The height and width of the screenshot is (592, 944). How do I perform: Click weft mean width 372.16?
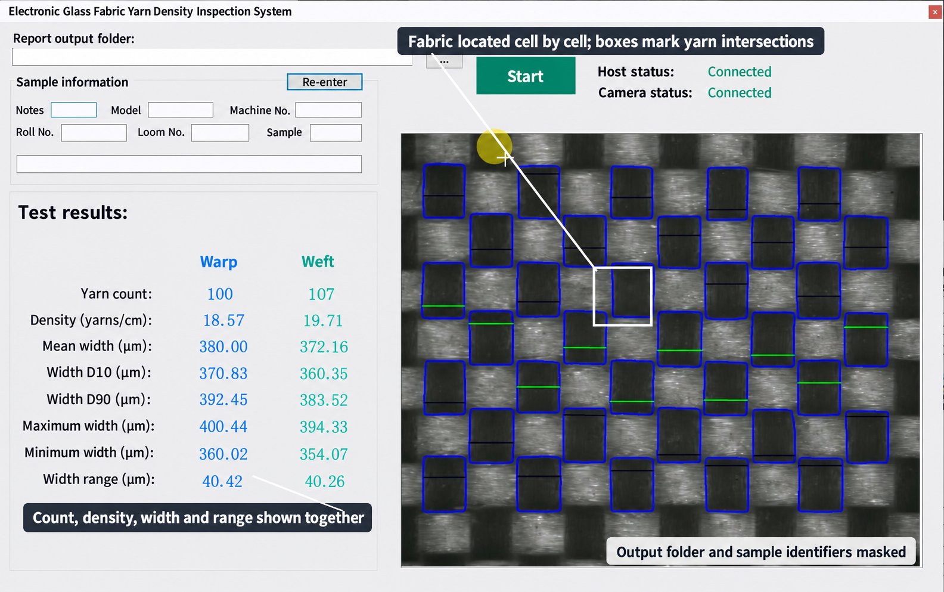[324, 347]
